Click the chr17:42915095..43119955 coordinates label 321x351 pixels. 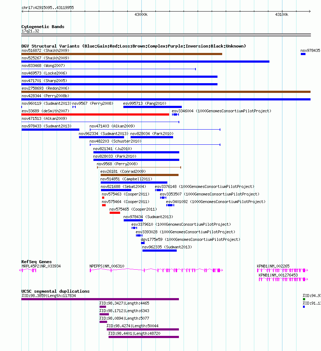coord(48,8)
